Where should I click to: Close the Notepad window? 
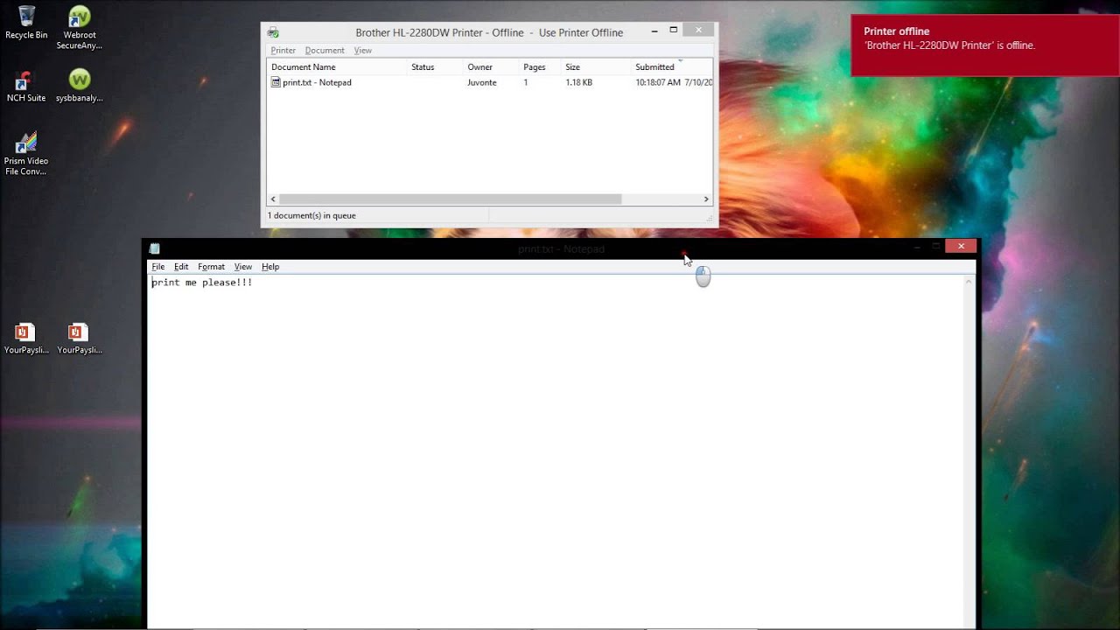click(x=961, y=247)
